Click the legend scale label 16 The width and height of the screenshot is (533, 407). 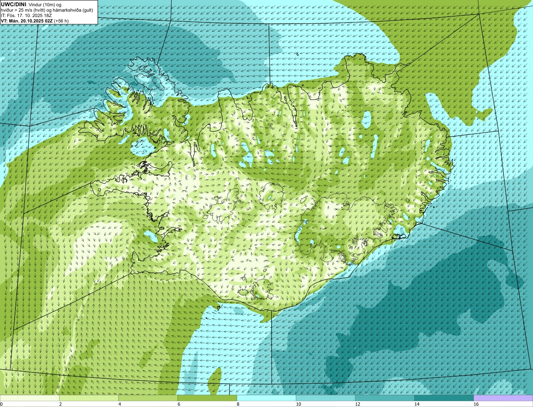pyautogui.click(x=476, y=404)
